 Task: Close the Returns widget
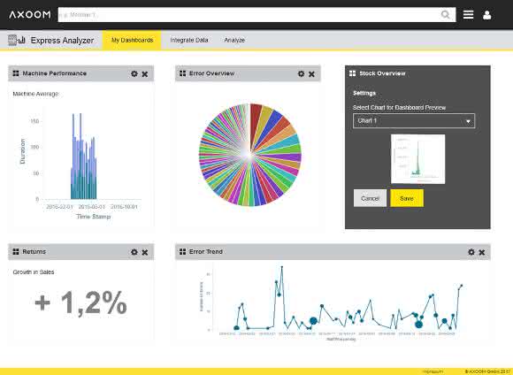click(x=144, y=252)
